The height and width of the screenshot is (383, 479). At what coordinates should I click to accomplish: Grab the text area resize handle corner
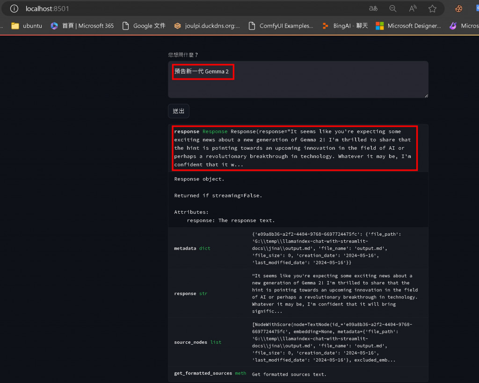tap(426, 96)
